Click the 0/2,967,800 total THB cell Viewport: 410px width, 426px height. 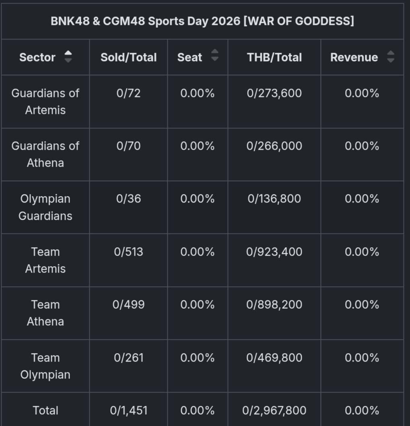point(274,411)
